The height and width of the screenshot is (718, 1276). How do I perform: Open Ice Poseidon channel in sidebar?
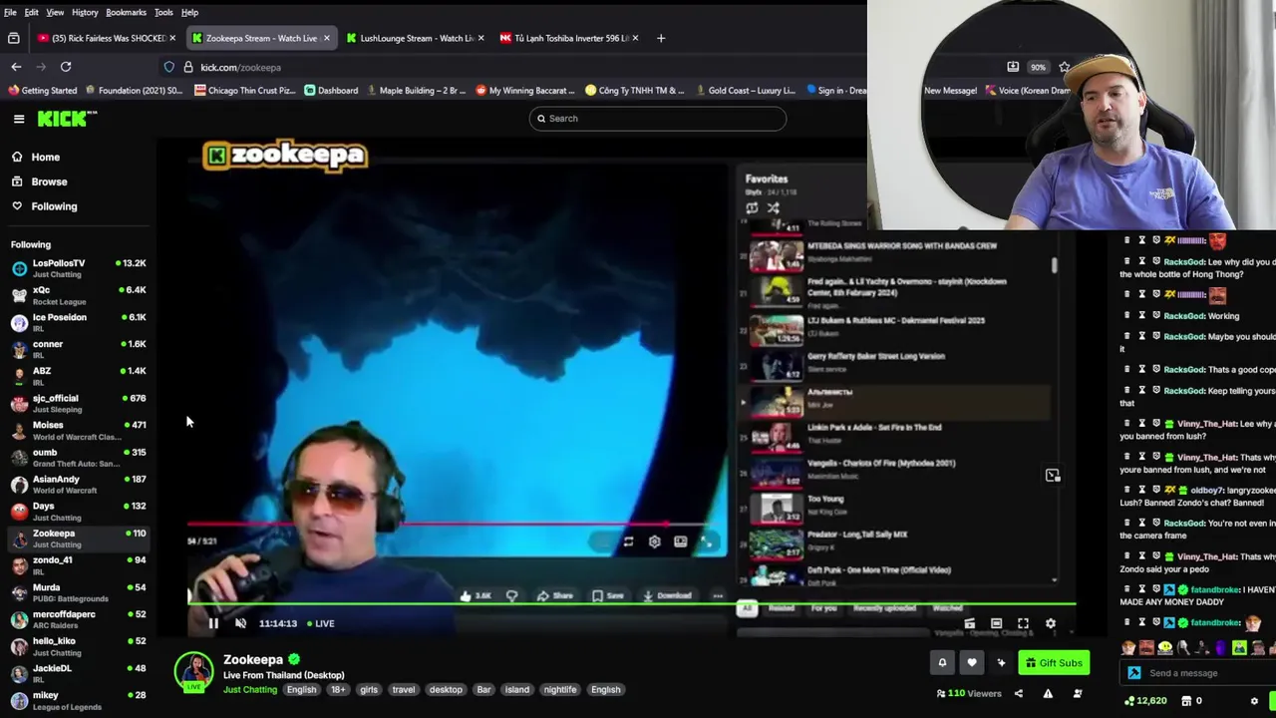[78, 322]
